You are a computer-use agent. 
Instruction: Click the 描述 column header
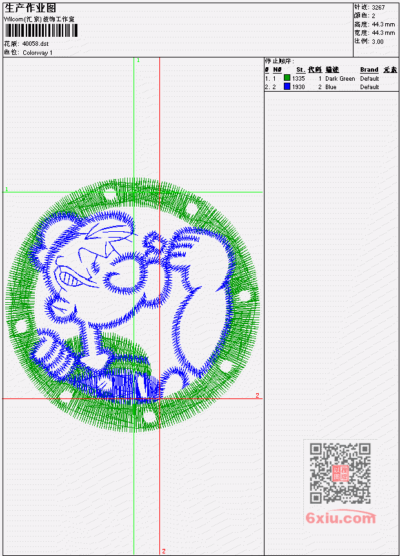tap(332, 70)
